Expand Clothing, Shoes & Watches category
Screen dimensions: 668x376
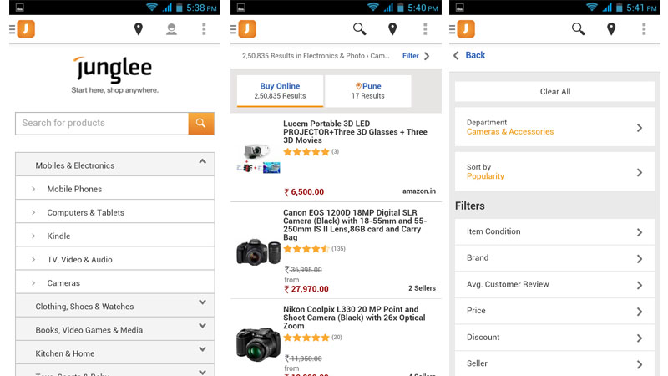pyautogui.click(x=114, y=306)
